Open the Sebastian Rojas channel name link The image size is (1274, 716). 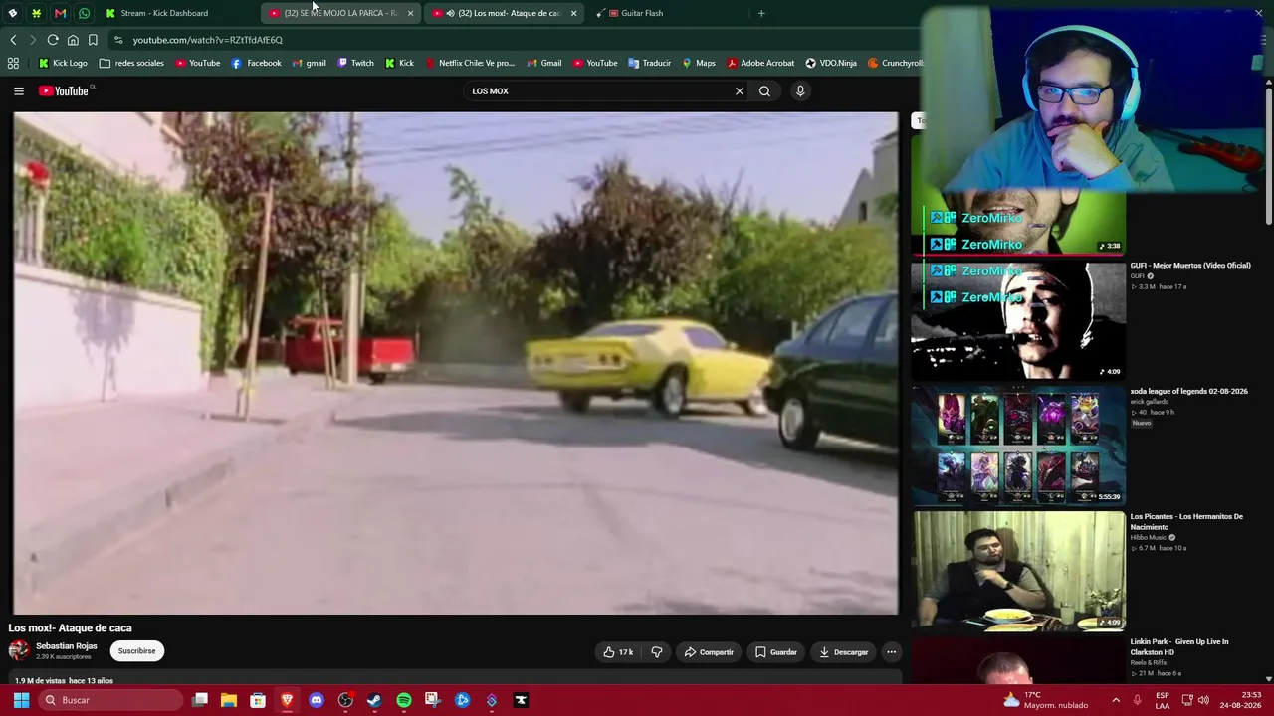[x=67, y=646]
